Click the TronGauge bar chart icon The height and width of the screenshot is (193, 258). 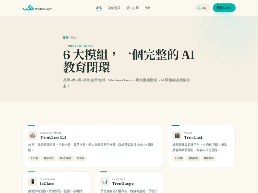(105, 182)
